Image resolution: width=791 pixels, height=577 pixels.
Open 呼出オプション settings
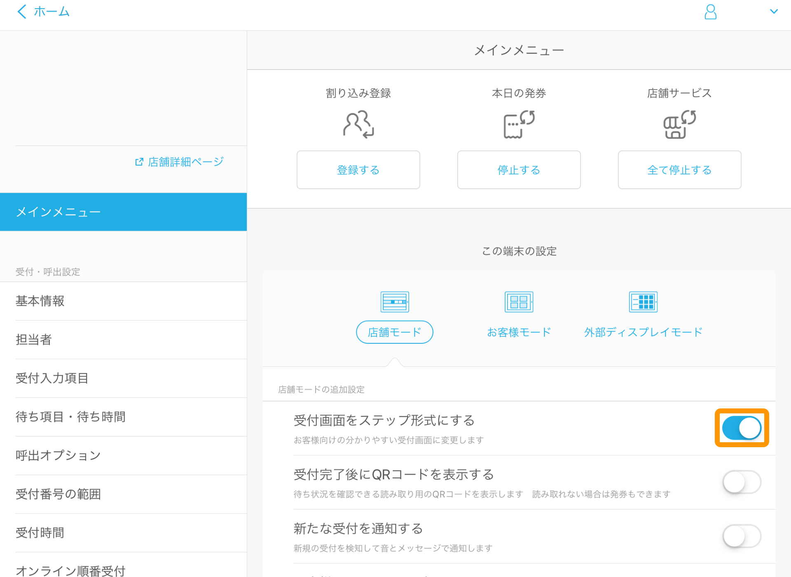(x=123, y=456)
